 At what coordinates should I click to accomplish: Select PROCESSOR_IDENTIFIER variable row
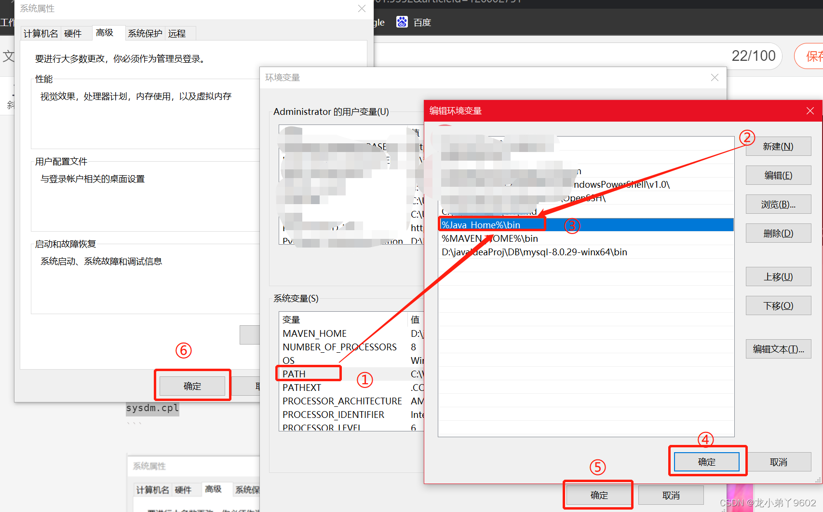[351, 415]
